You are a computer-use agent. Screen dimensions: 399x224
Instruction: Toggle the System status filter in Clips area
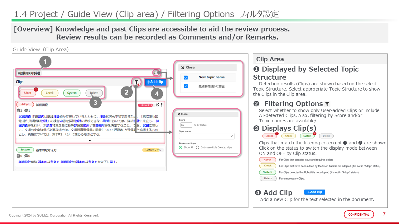pyautogui.click(x=72, y=93)
